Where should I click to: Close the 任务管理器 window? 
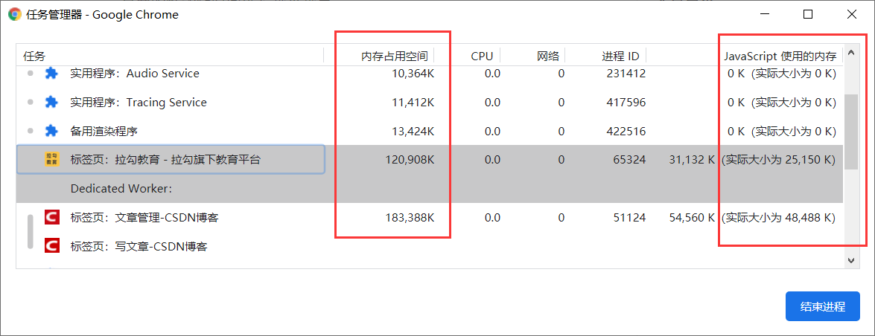pos(852,14)
